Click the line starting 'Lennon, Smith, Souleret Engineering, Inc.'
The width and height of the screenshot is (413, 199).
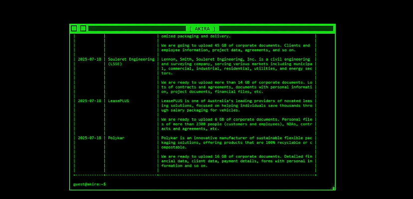click(x=235, y=59)
